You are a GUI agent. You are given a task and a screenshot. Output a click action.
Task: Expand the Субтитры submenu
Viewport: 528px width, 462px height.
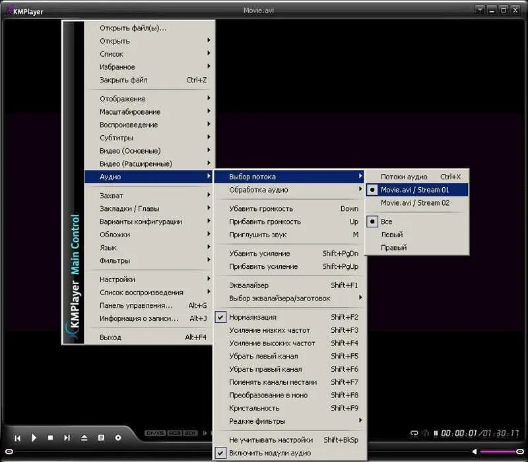148,138
